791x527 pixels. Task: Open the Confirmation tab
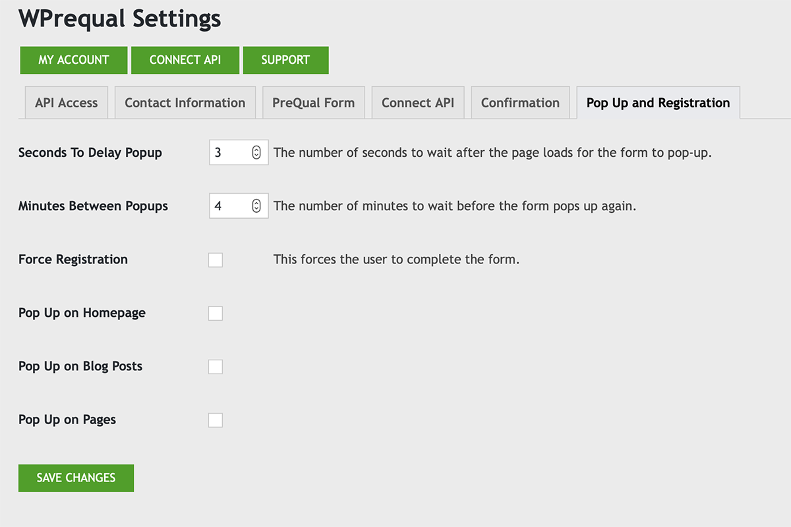520,103
